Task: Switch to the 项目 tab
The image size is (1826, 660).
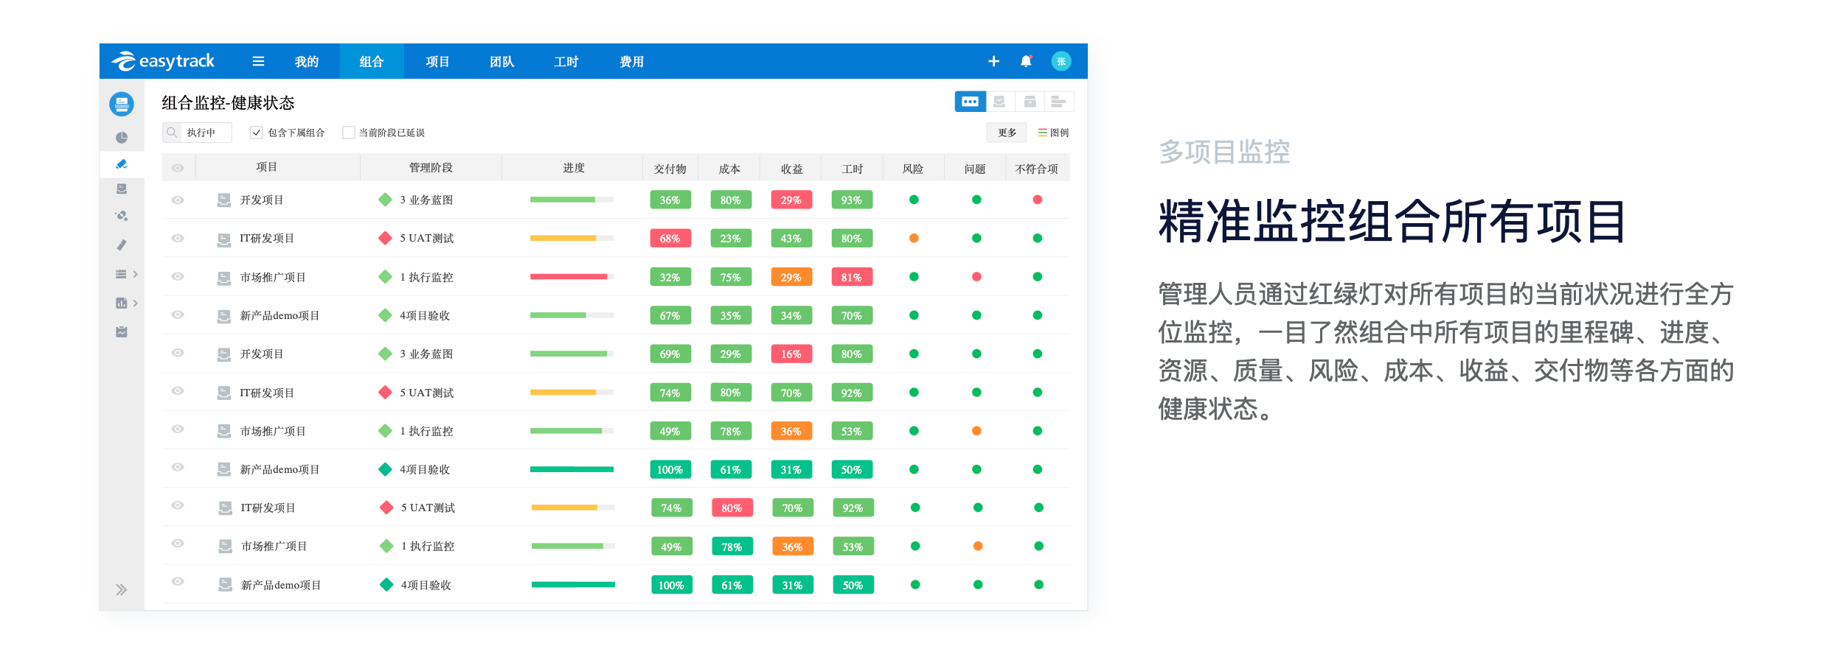Action: (x=437, y=62)
